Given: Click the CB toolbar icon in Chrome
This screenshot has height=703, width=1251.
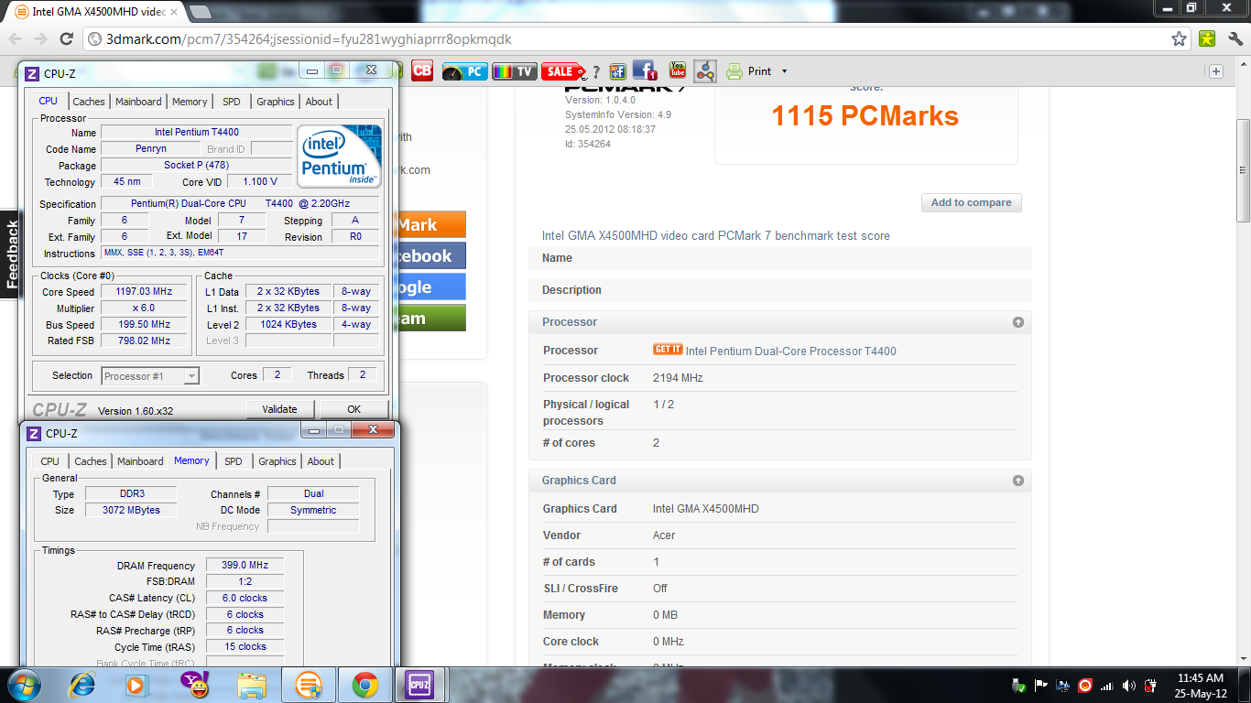Looking at the screenshot, I should tap(422, 70).
